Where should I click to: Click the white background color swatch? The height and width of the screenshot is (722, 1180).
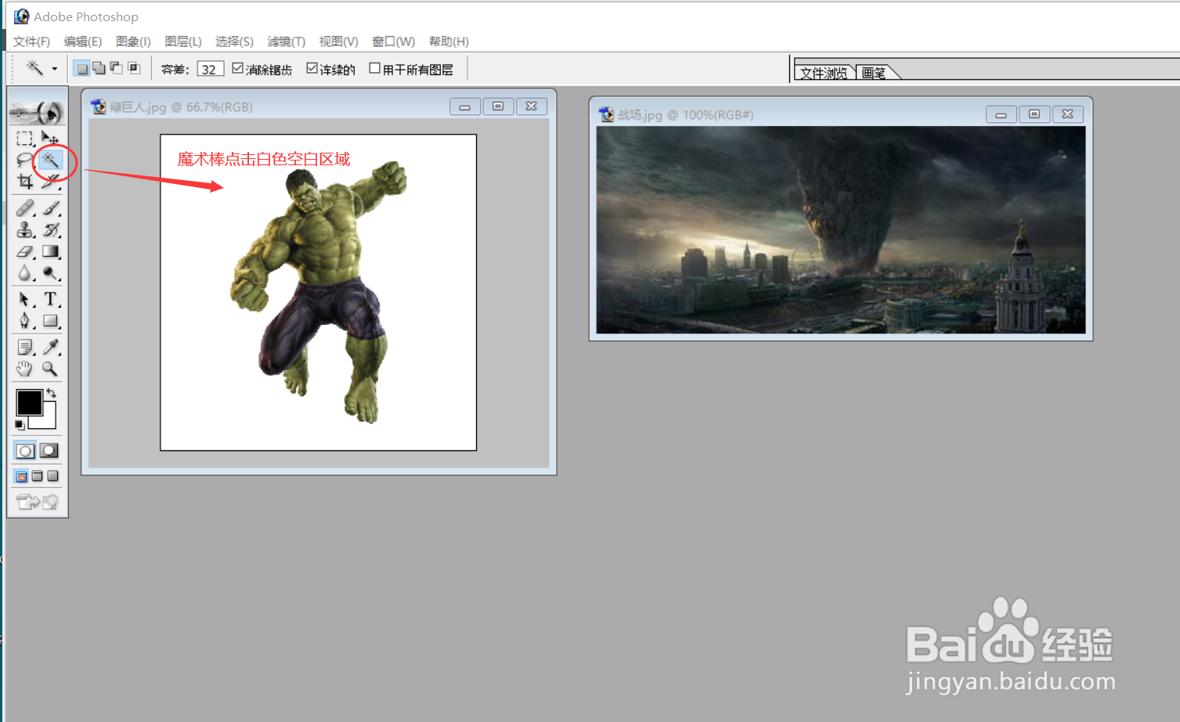point(49,421)
